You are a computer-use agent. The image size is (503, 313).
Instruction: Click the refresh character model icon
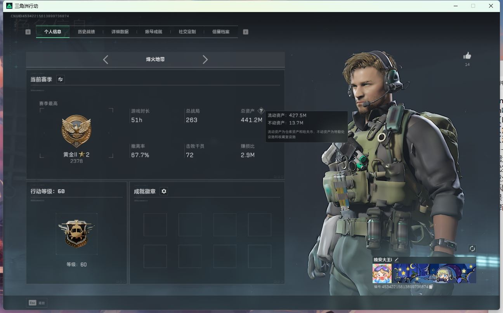pos(472,249)
